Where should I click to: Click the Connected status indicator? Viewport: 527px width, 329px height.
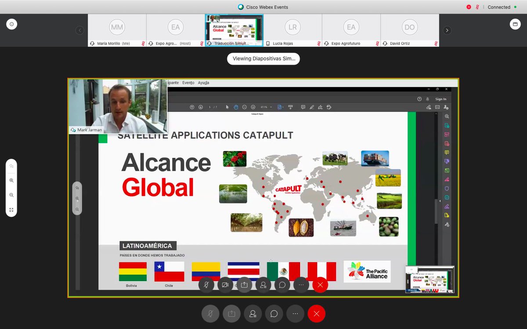[502, 7]
